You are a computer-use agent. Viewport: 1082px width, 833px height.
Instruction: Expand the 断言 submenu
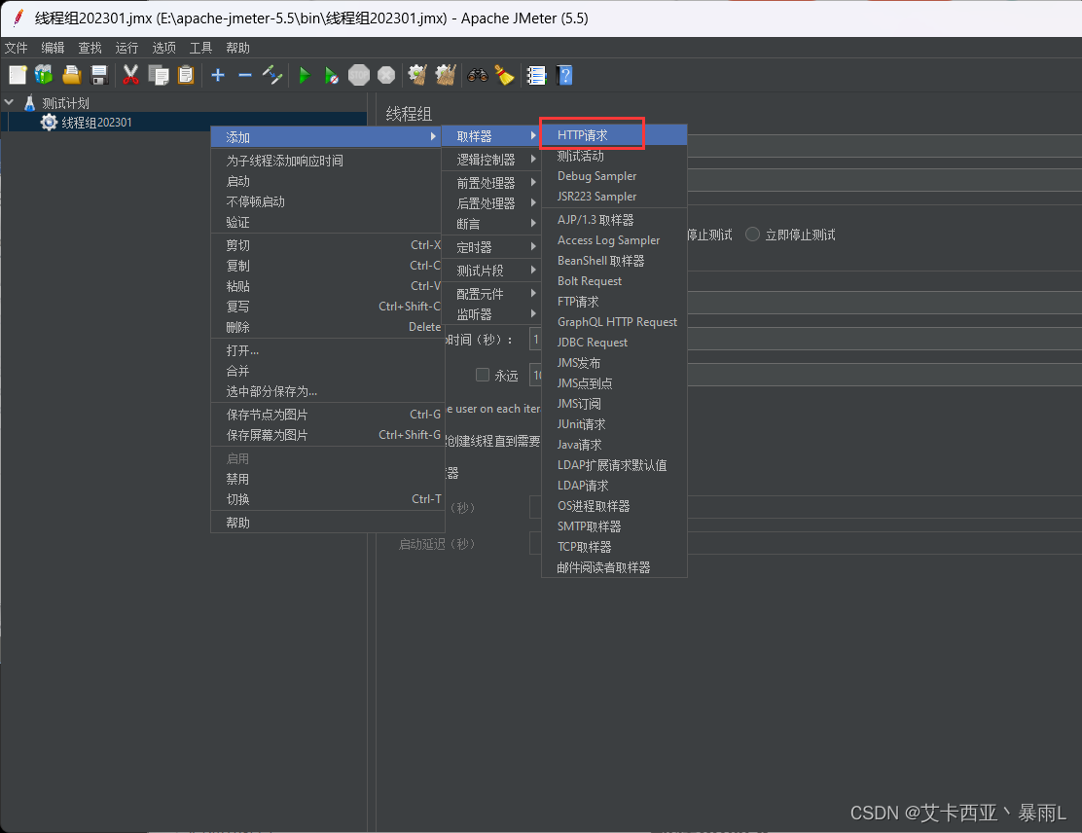491,224
